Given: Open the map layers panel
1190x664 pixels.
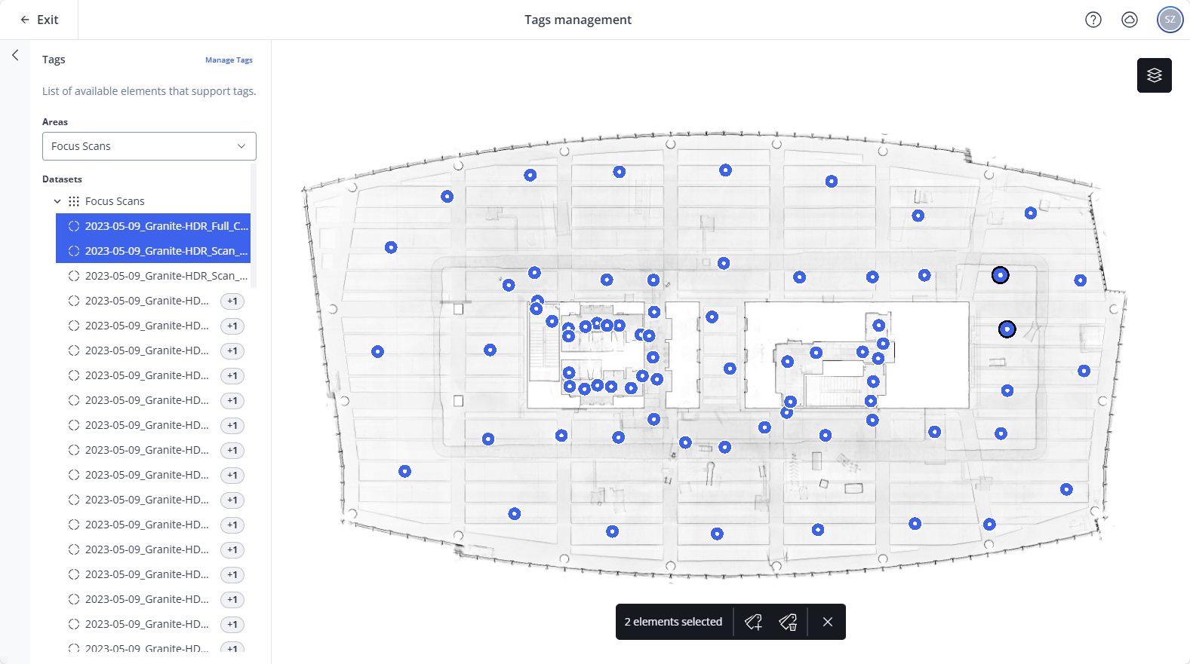Looking at the screenshot, I should pos(1154,75).
